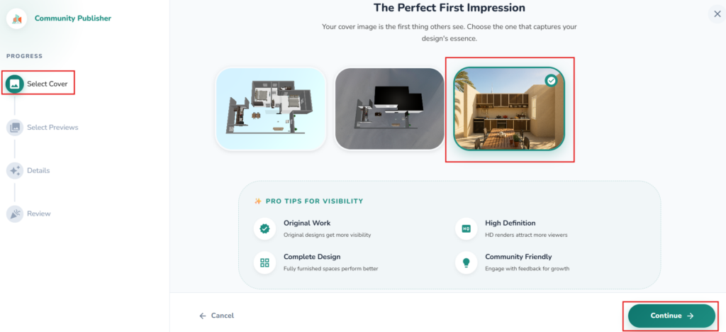Click the Community Publisher logo icon
The width and height of the screenshot is (726, 332).
(x=16, y=18)
